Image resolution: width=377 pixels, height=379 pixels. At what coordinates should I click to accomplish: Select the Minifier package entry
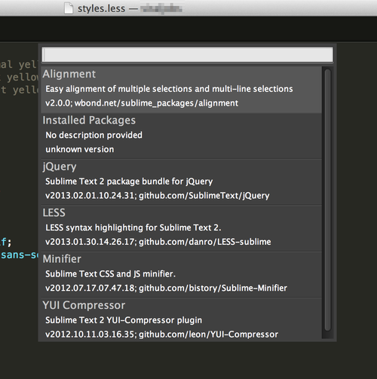click(x=181, y=274)
